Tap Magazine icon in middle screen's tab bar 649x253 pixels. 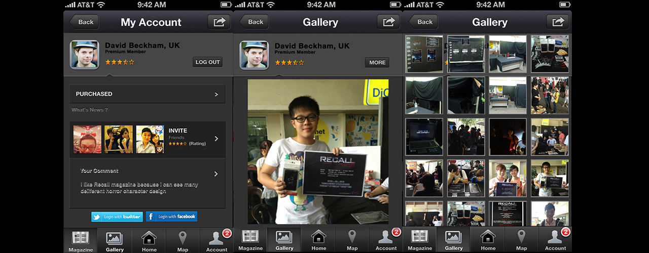[250, 240]
